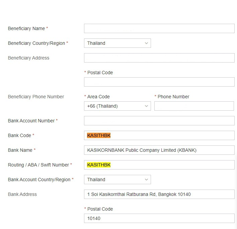This screenshot has width=237, height=229.
Task: Click the "Routing / ABA / Swift Number" label
Action: click(38, 165)
